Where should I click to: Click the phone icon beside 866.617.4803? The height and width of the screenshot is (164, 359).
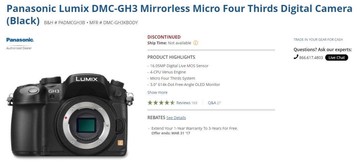point(296,57)
